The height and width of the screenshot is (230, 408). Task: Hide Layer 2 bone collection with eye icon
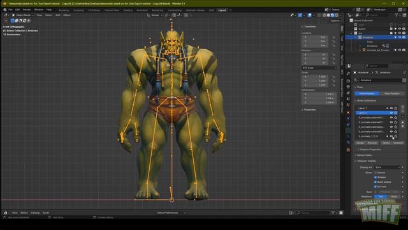[391, 113]
